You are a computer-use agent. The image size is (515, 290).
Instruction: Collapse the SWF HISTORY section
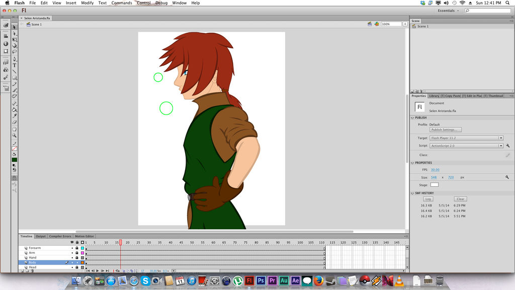[x=412, y=193]
